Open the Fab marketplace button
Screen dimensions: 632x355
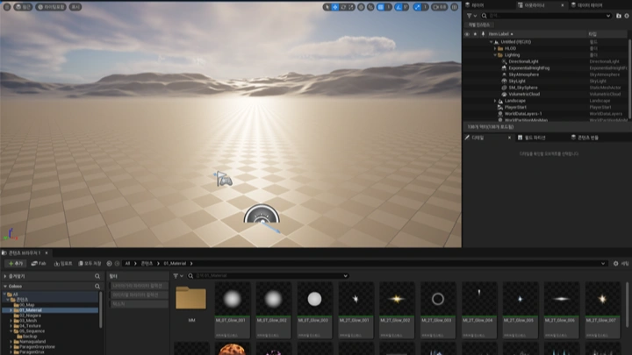39,263
